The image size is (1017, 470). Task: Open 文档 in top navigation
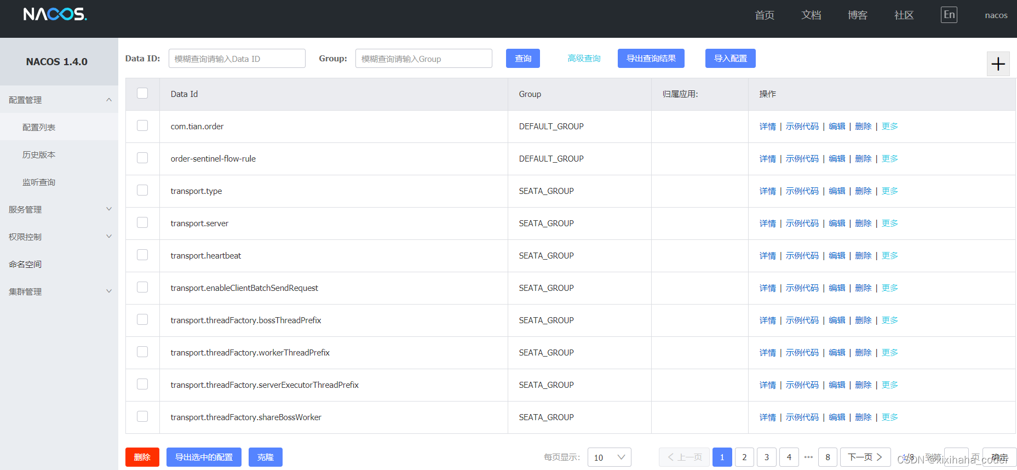[x=811, y=15]
